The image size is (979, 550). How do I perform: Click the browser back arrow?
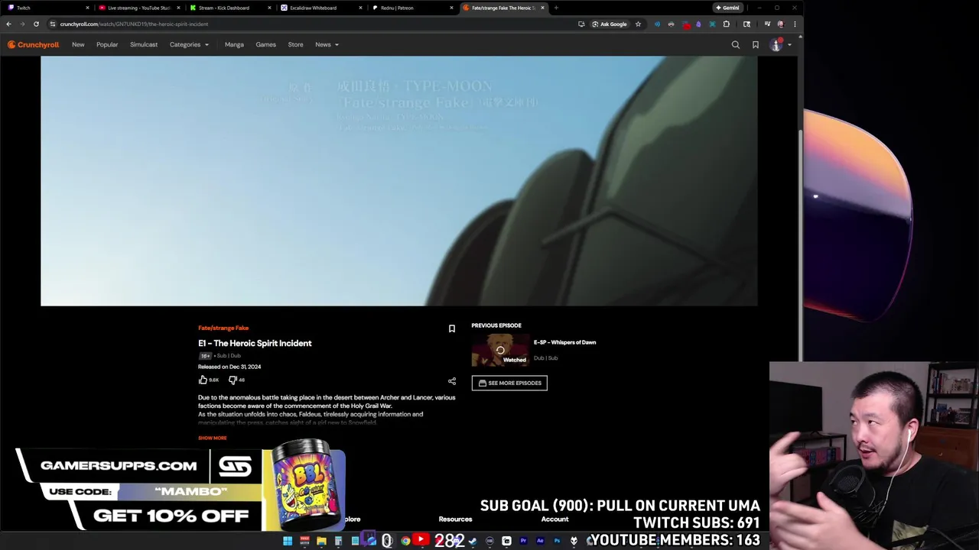pyautogui.click(x=8, y=24)
